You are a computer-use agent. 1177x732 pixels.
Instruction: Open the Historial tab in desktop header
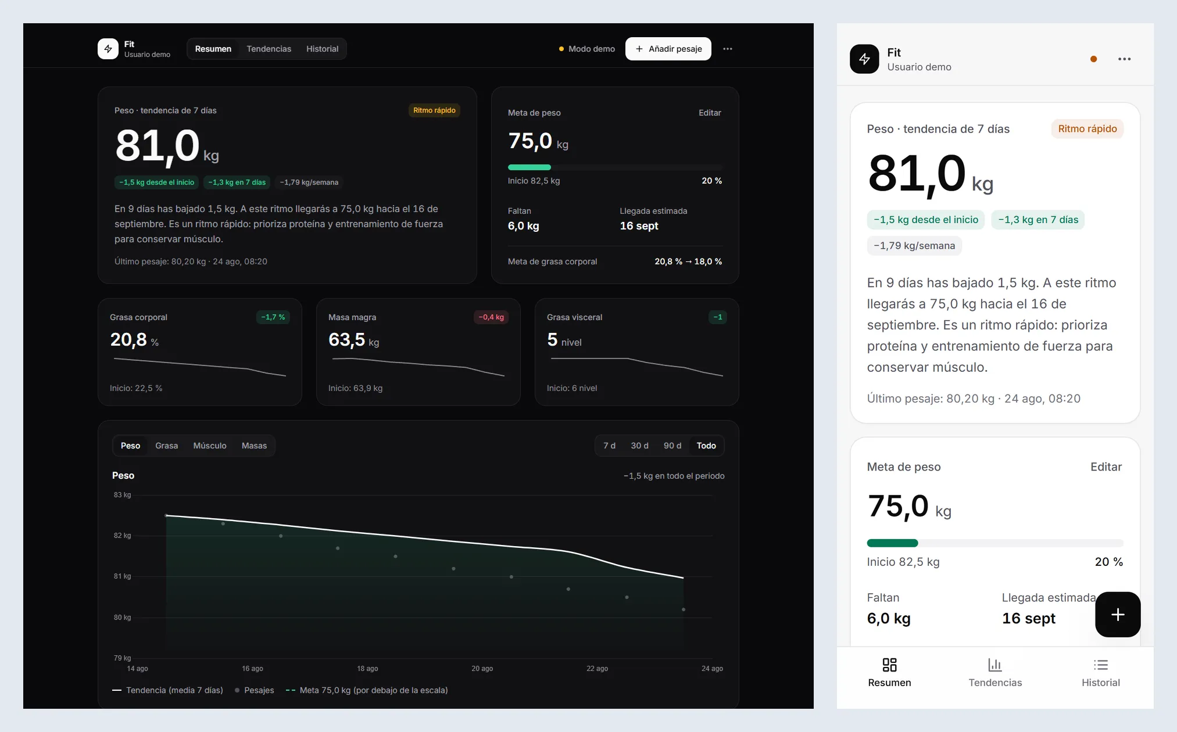(322, 49)
